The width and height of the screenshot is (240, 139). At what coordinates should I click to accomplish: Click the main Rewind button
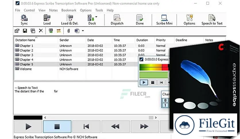coord(115,126)
